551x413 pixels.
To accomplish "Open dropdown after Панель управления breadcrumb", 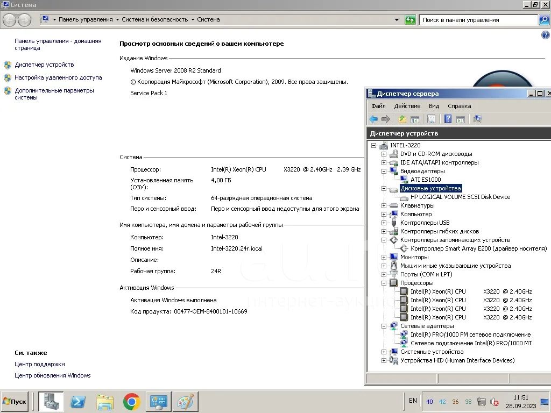I will pyautogui.click(x=117, y=20).
